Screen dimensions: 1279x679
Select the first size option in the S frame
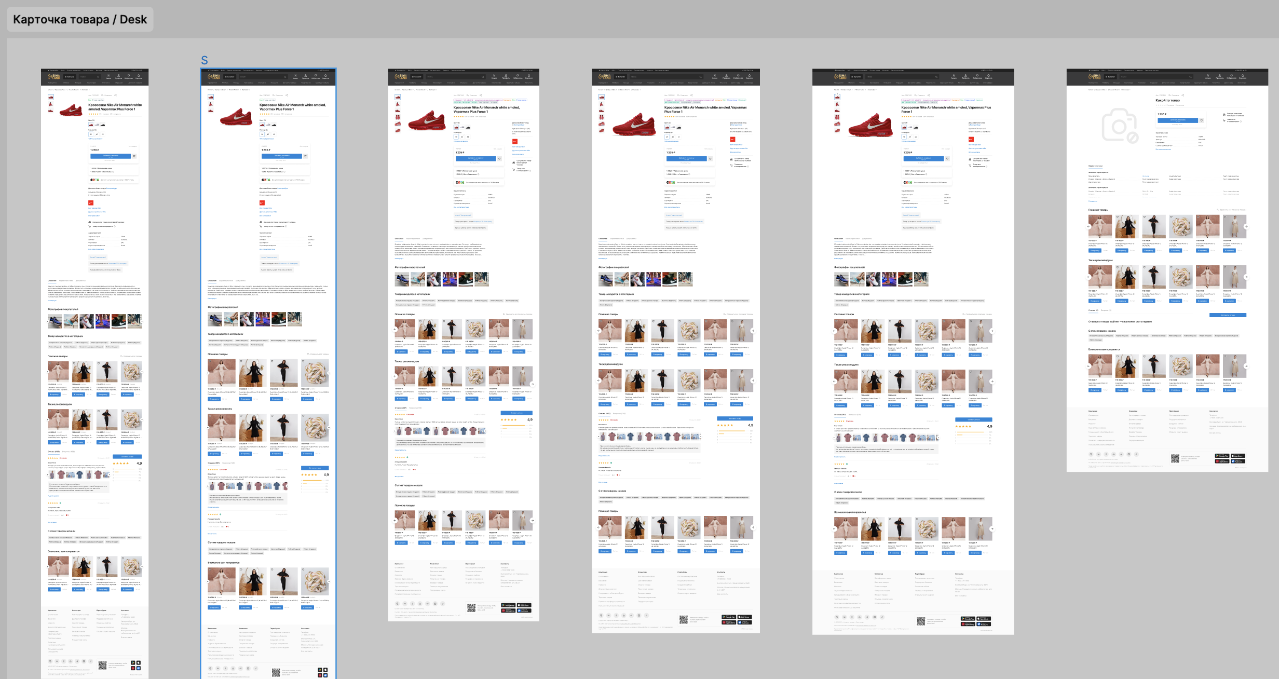pos(262,134)
